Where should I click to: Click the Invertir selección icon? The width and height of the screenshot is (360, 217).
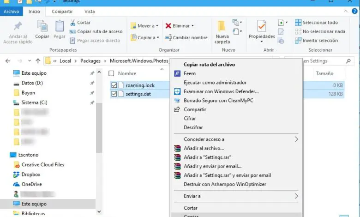pos(298,41)
